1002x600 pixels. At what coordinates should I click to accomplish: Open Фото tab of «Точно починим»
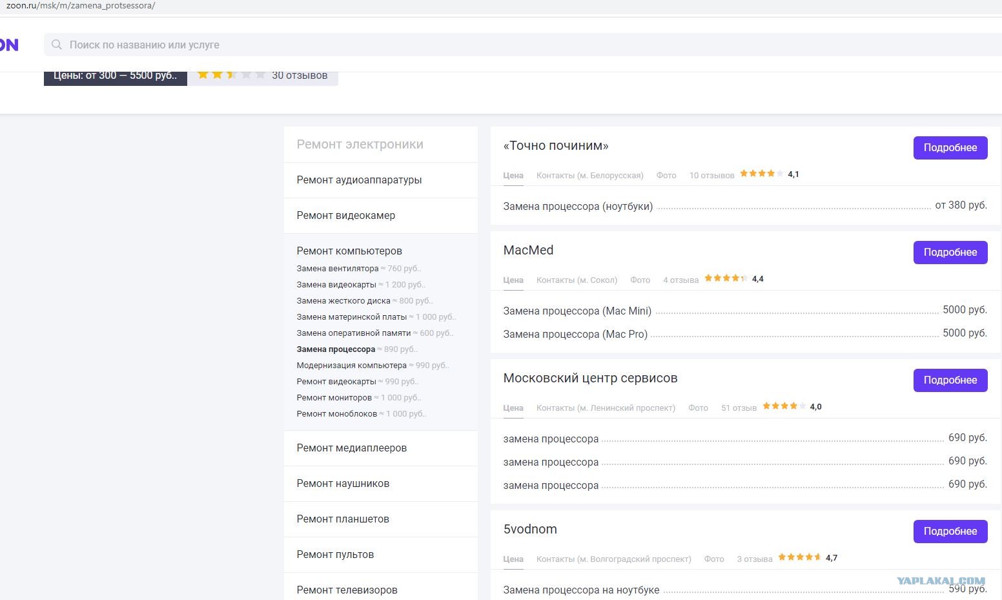tap(666, 176)
